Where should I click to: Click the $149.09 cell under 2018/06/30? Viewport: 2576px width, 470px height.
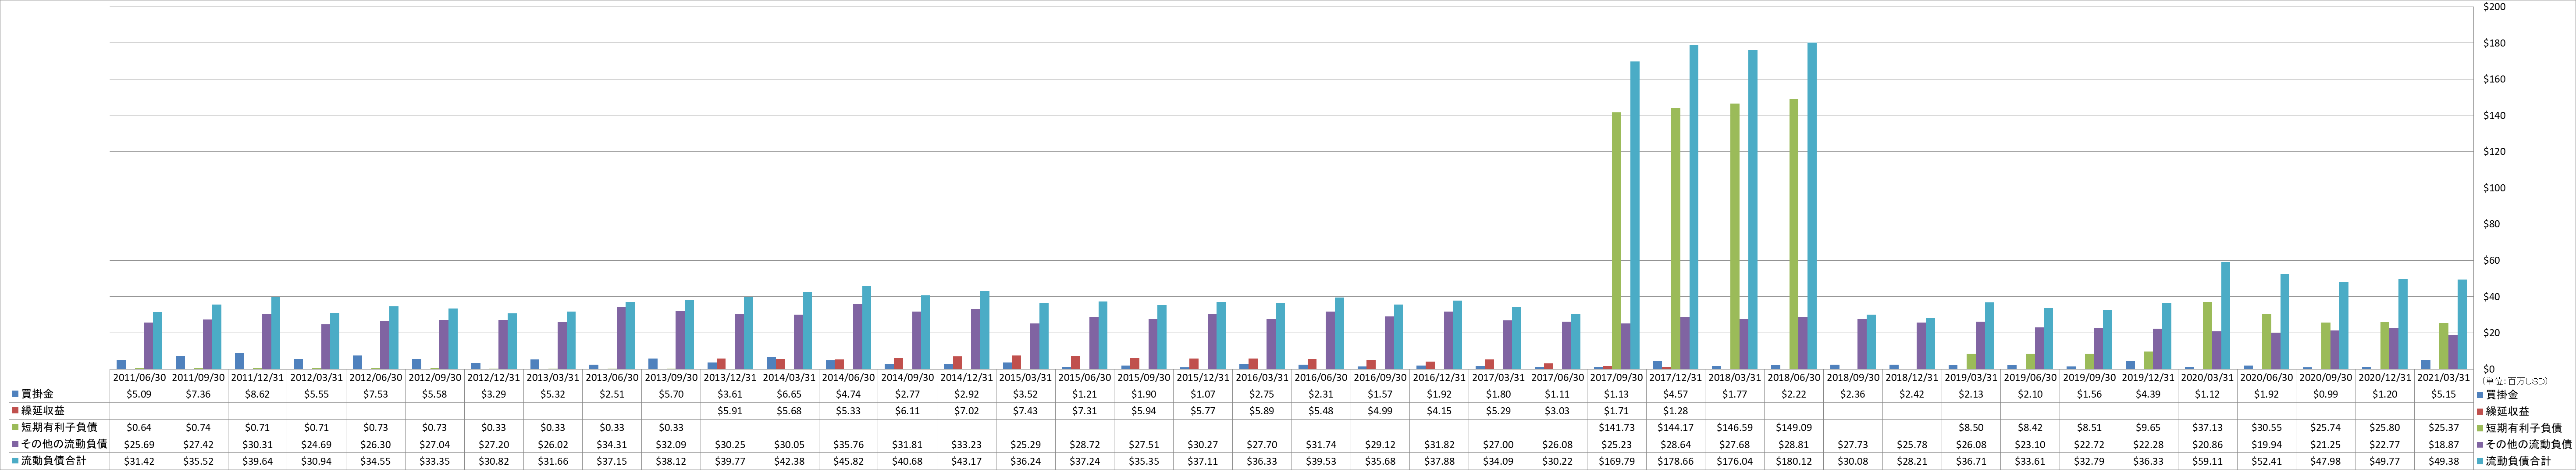pyautogui.click(x=1794, y=428)
